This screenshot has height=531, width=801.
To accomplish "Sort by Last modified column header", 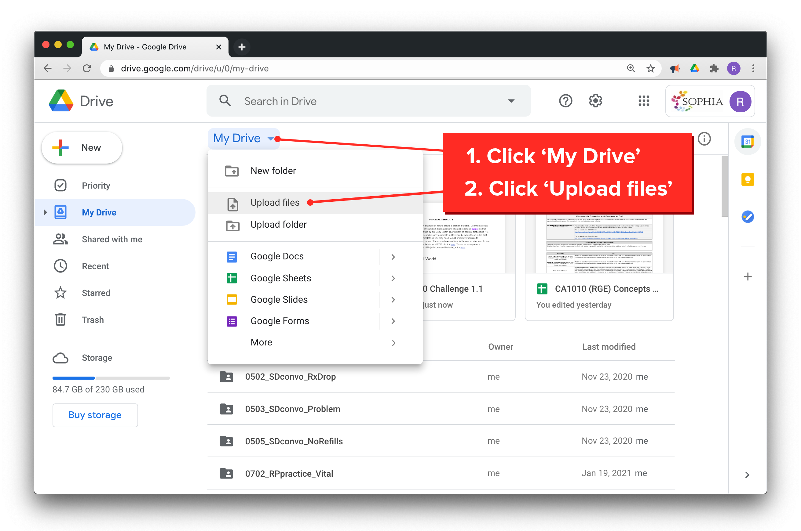I will point(609,347).
